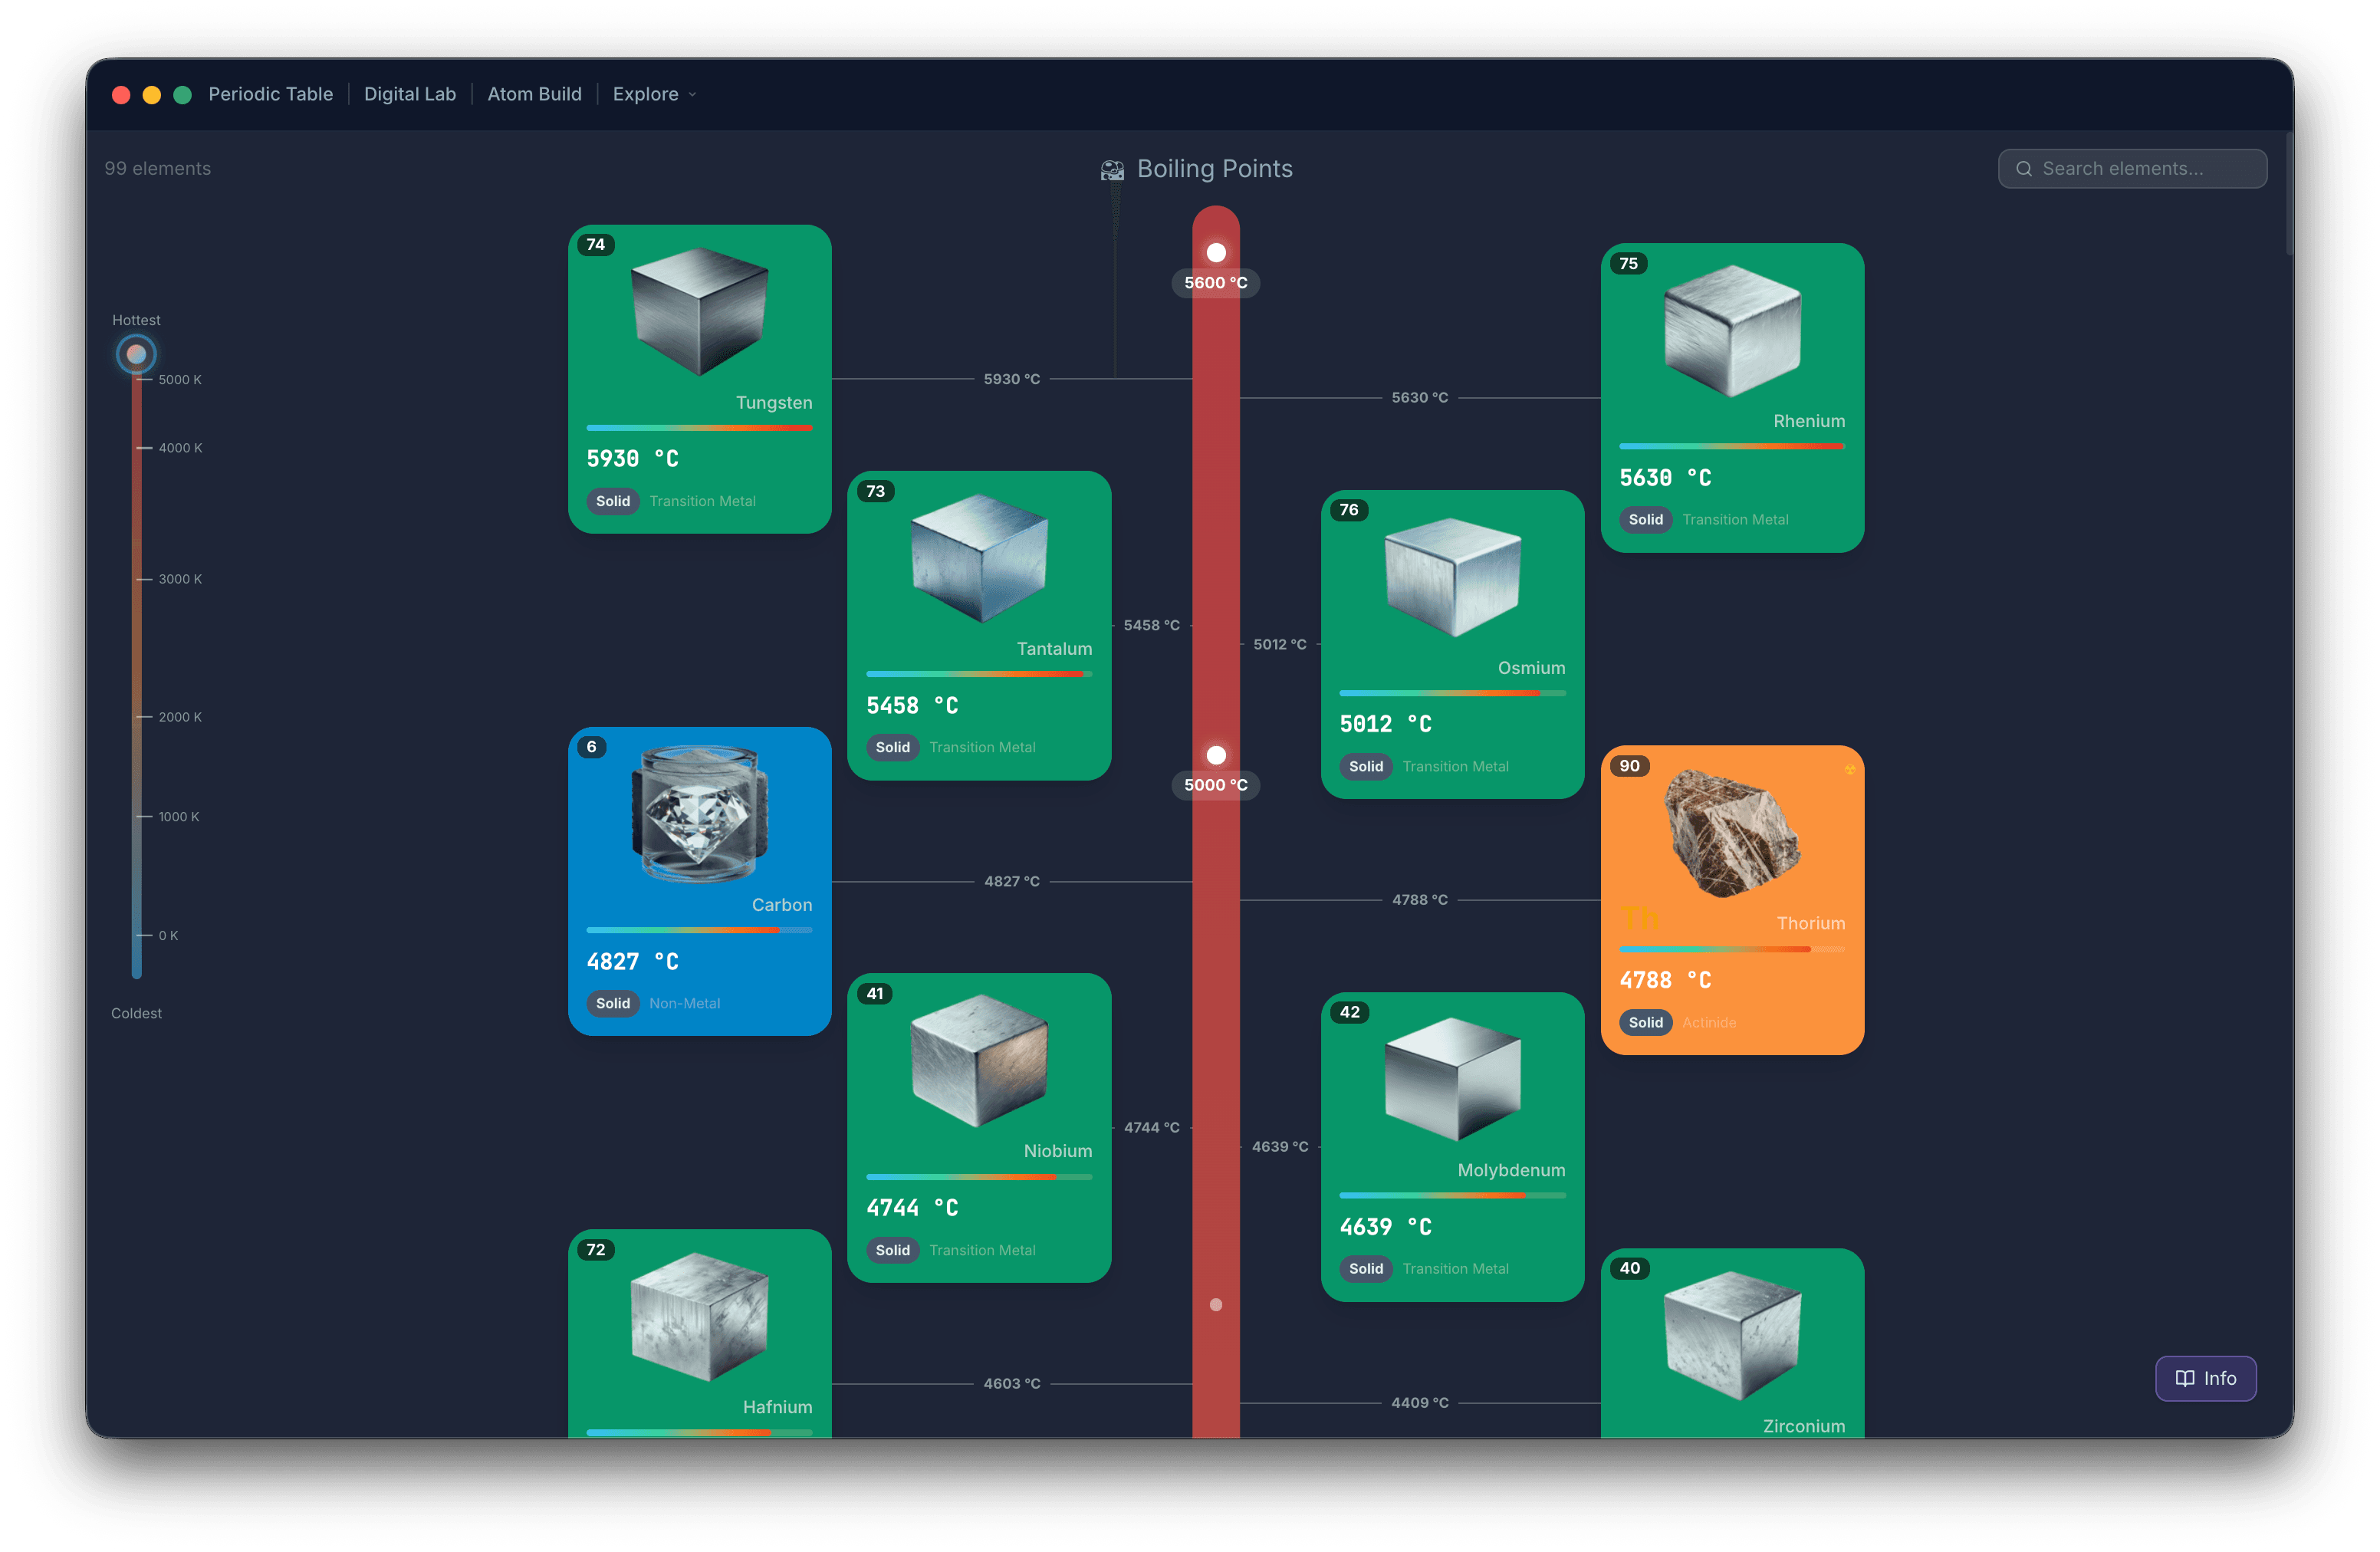Click the 5600 °C timeline marker
The width and height of the screenshot is (2380, 1552).
tap(1215, 283)
